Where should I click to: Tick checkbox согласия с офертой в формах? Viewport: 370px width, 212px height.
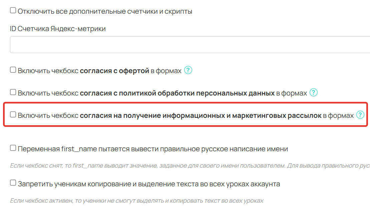13,70
